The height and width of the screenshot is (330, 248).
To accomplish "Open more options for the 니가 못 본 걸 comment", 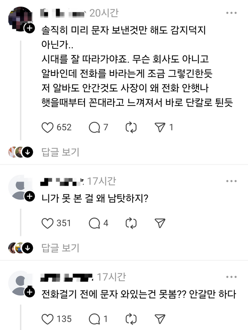I will coord(231,181).
